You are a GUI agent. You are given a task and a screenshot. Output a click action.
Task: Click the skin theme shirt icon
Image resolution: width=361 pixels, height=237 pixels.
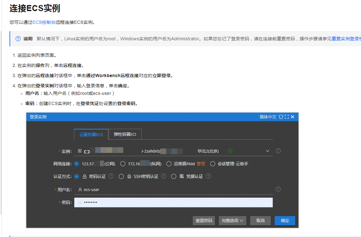(281, 117)
